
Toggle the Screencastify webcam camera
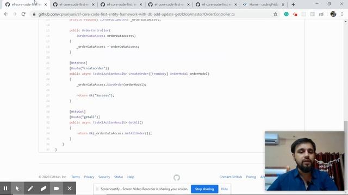tap(57, 188)
